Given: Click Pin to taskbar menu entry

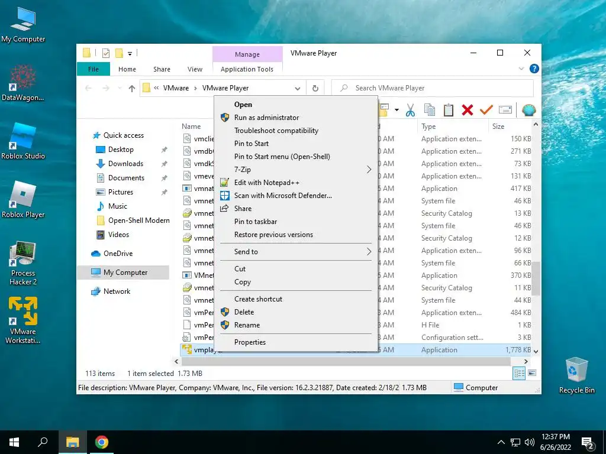Looking at the screenshot, I should pyautogui.click(x=296, y=222).
